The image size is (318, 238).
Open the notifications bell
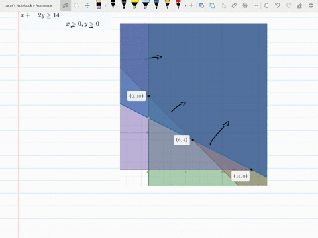(x=266, y=5)
